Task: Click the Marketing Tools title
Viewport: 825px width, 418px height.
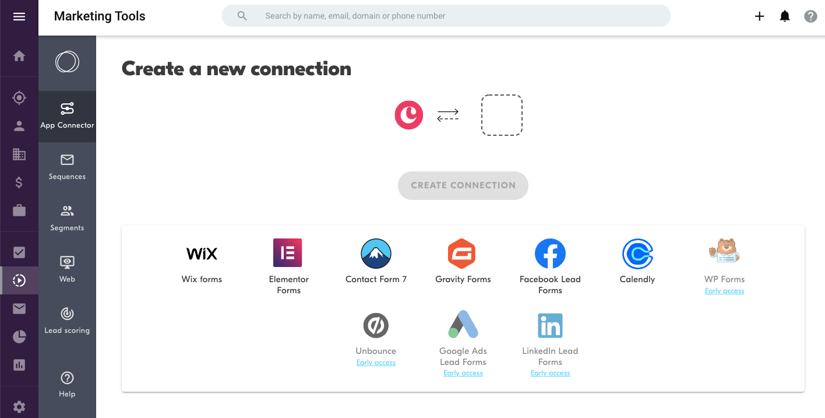Action: (x=100, y=16)
